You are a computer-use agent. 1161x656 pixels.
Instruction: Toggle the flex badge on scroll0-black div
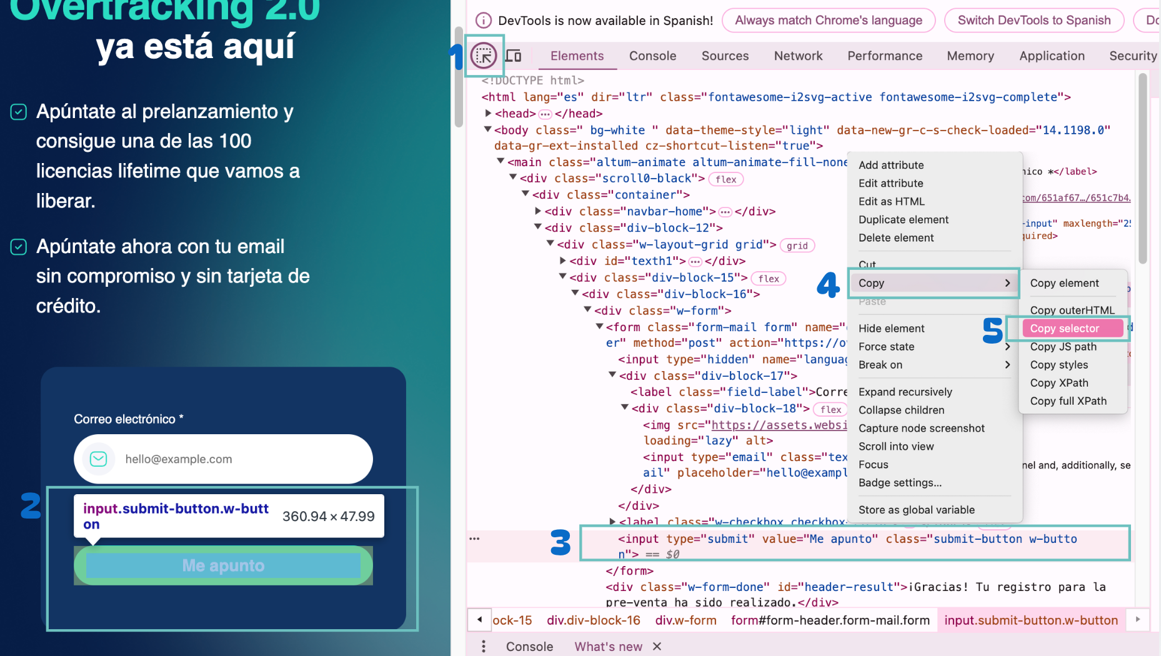tap(726, 179)
